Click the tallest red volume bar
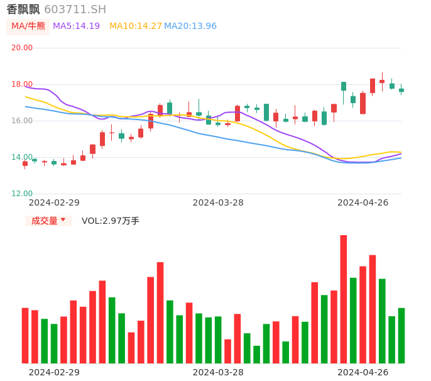431x381 pixels. point(344,299)
